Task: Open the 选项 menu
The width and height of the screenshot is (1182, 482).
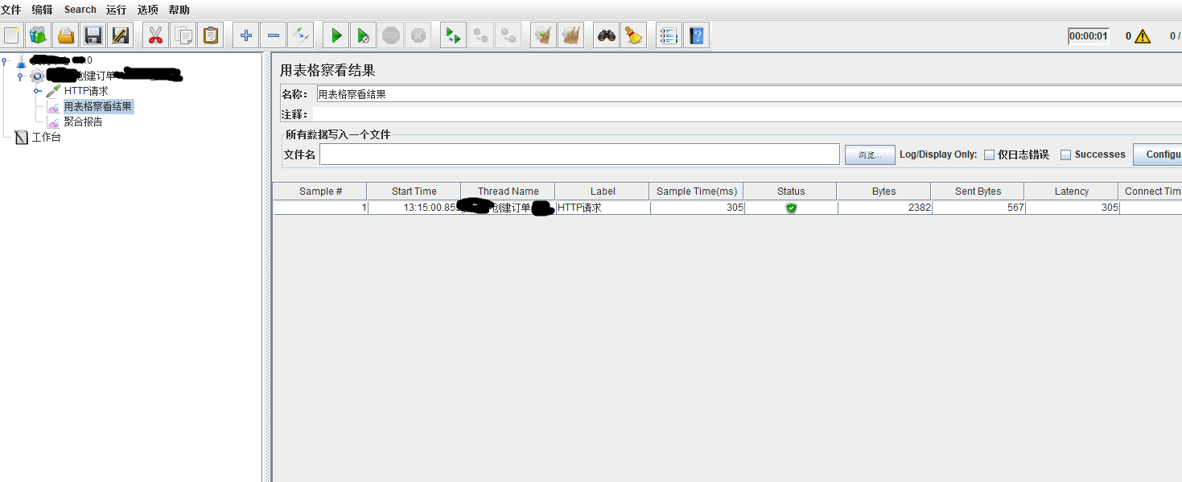Action: coord(147,10)
